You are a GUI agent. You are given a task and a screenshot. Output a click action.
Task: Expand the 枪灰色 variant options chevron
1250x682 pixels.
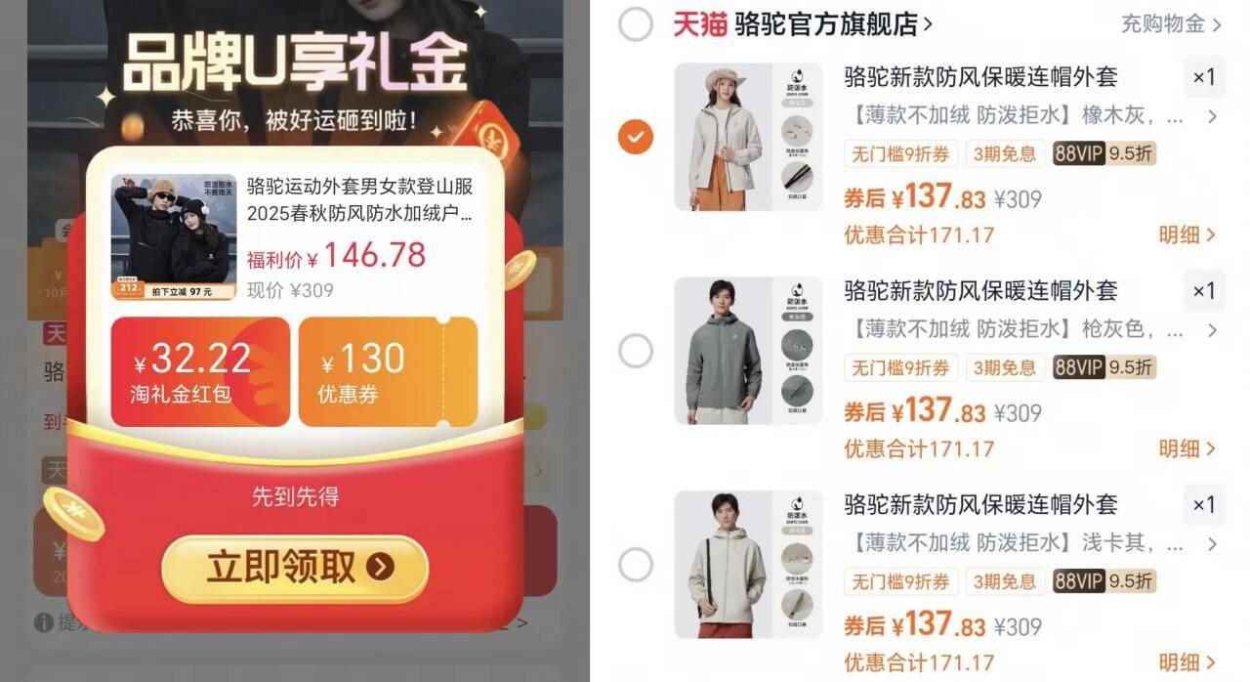1212,330
